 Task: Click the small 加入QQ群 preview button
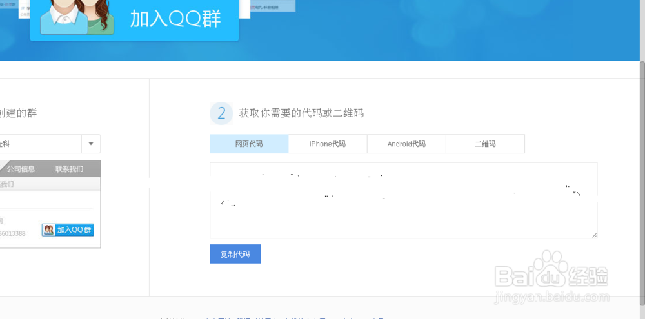[68, 230]
